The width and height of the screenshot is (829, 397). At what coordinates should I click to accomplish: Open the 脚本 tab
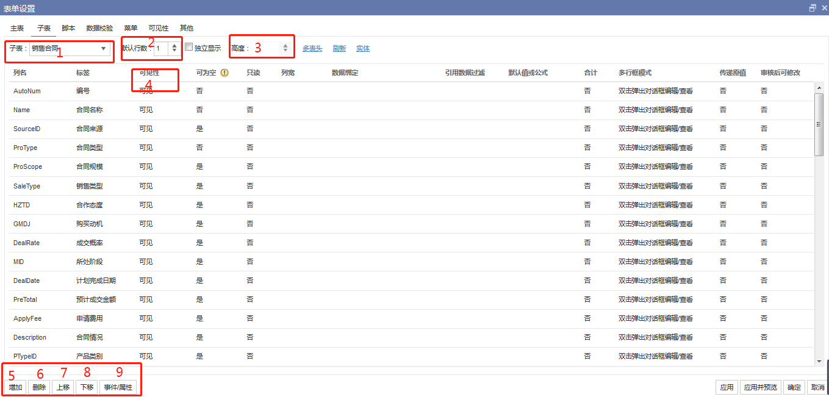pos(68,28)
